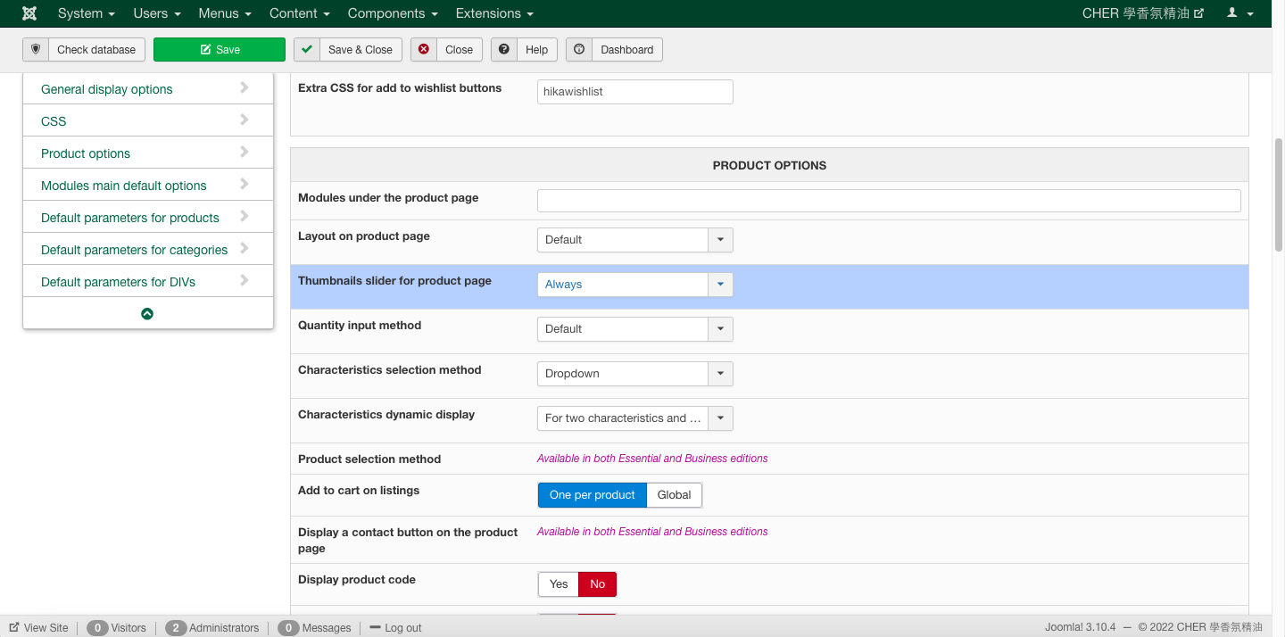The height and width of the screenshot is (637, 1285).
Task: Open the Components menu
Action: tap(392, 13)
